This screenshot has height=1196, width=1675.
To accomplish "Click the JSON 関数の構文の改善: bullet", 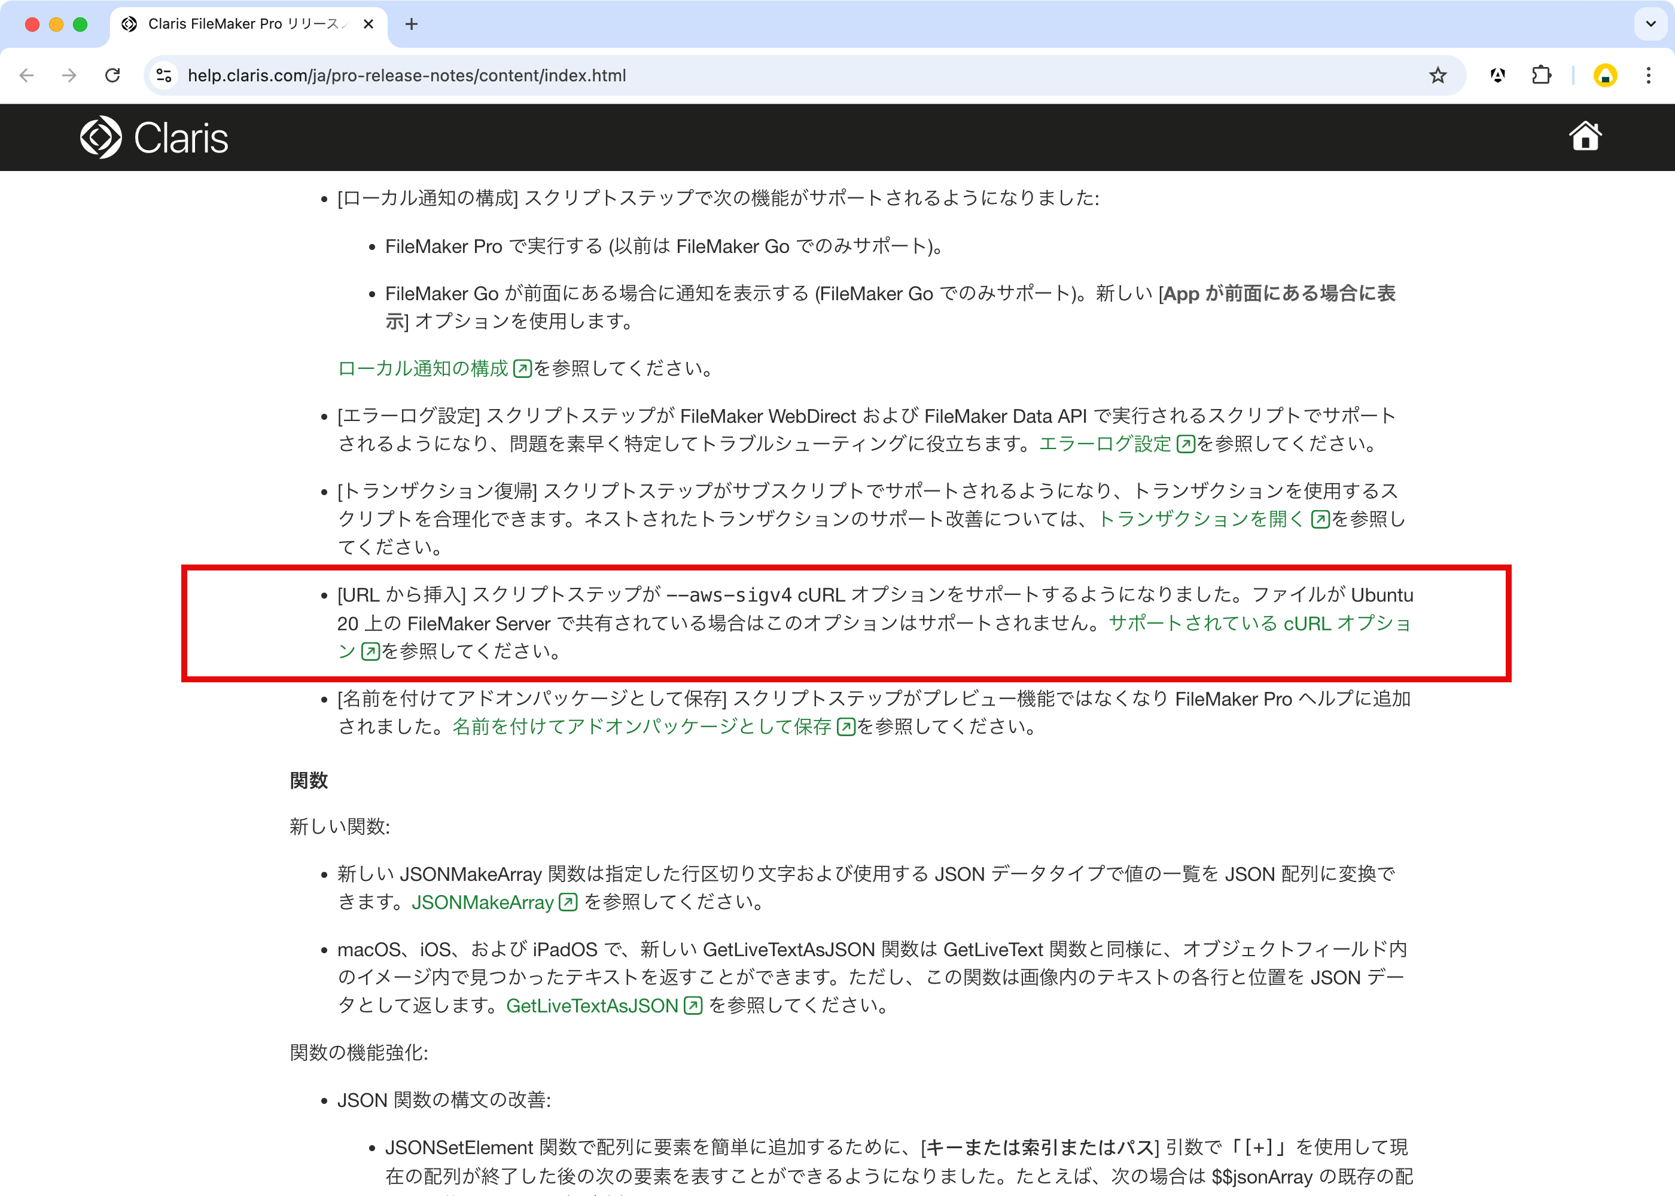I will coord(444,1100).
